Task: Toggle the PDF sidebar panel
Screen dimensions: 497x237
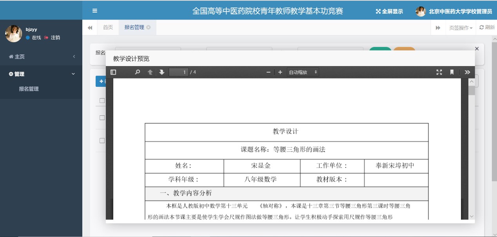Action: 113,72
